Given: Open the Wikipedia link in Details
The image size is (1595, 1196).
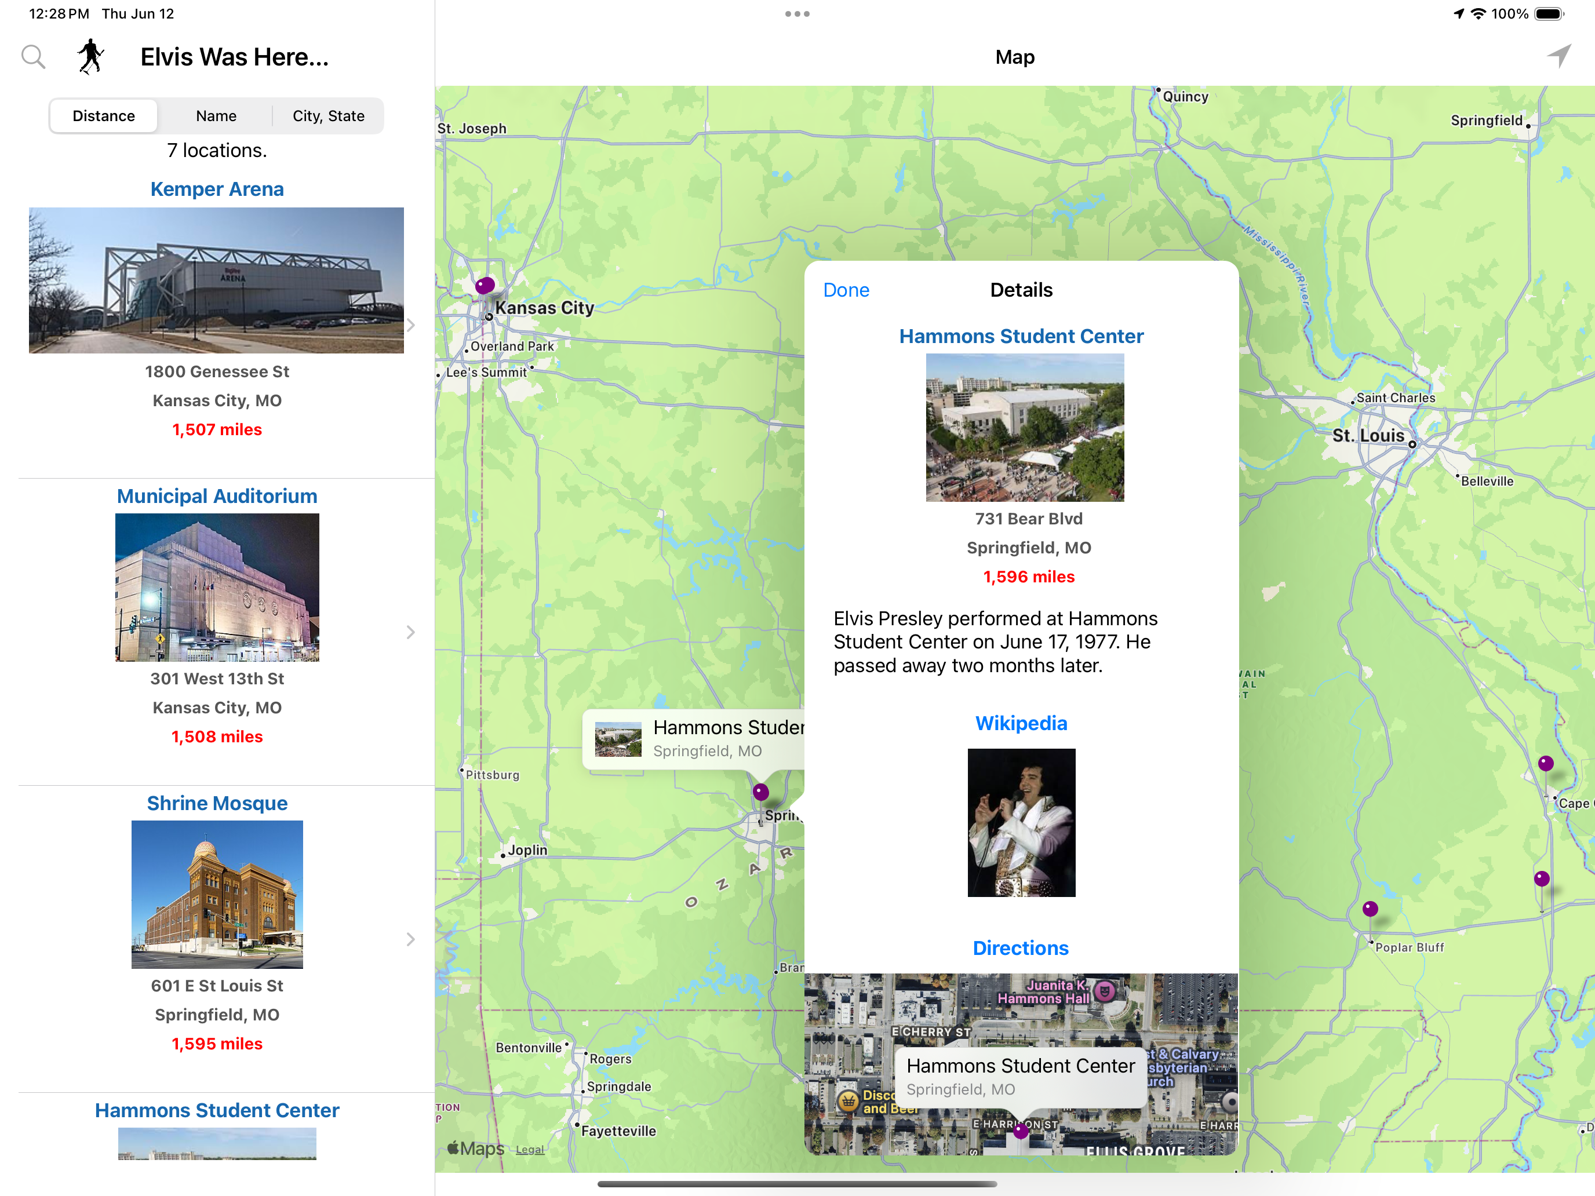Looking at the screenshot, I should click(1021, 723).
